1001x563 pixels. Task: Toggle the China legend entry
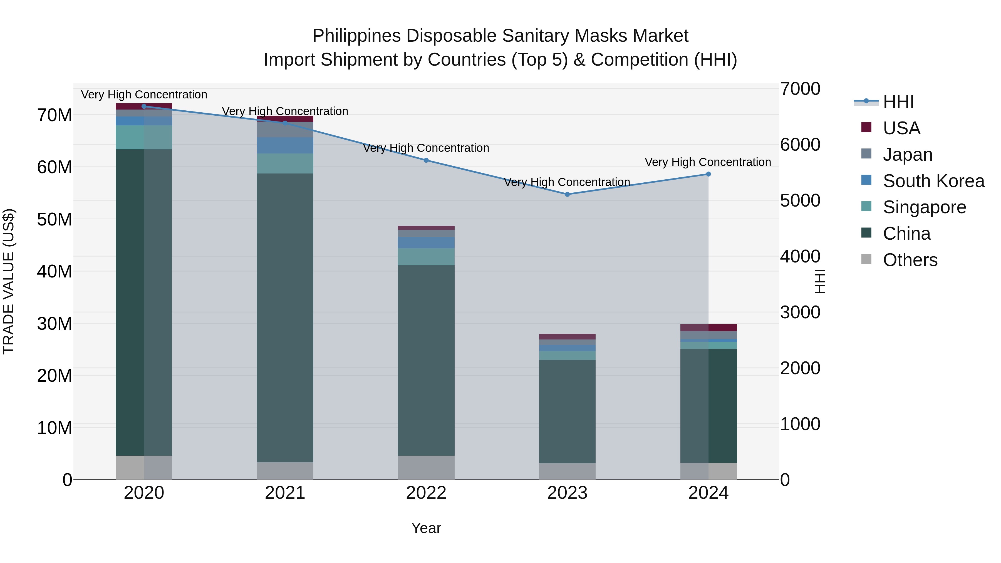(896, 234)
